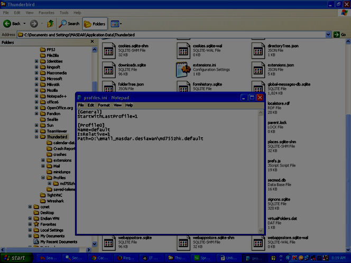The height and width of the screenshot is (263, 351).
Task: Click the Go button beside address bar
Action: [340, 35]
